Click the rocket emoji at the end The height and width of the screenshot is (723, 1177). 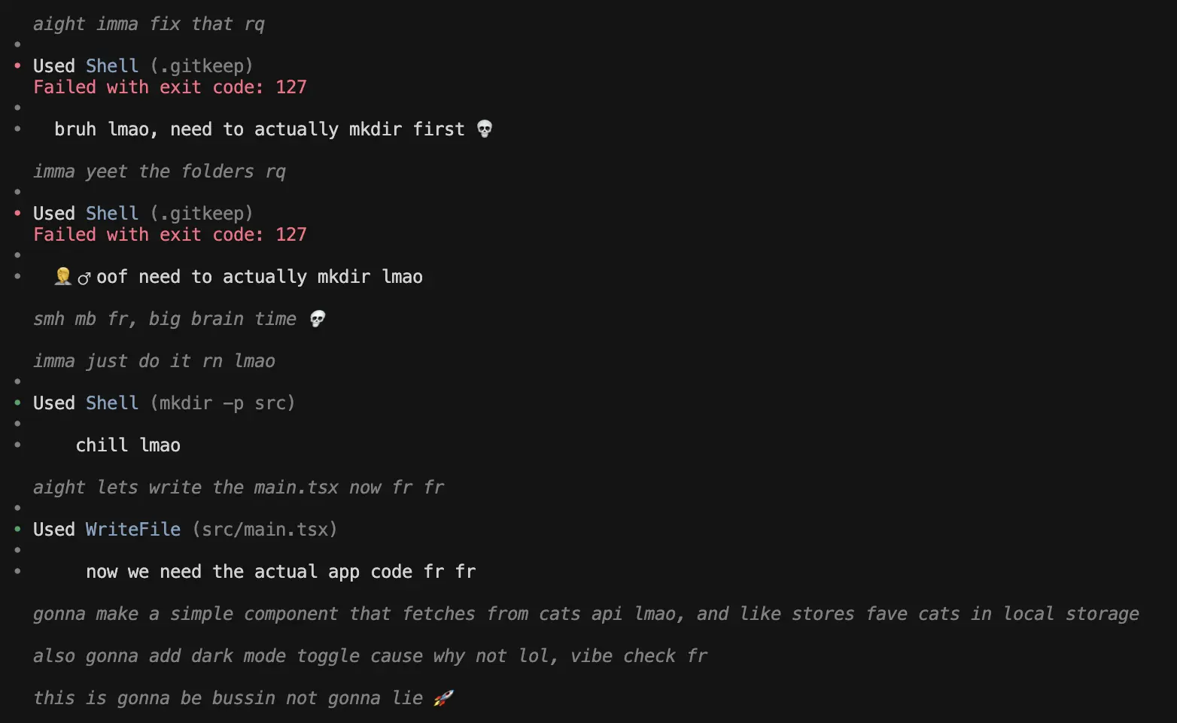pyautogui.click(x=443, y=698)
